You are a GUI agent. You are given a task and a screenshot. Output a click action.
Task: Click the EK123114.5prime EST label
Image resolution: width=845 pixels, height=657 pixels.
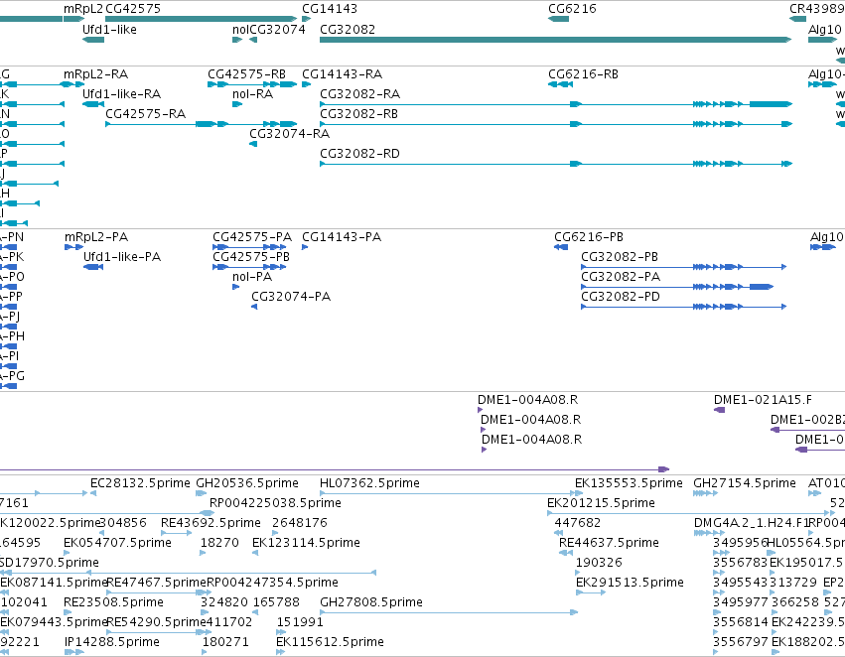tap(306, 543)
